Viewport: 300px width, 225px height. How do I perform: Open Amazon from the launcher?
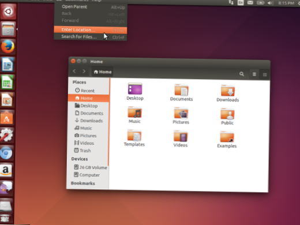click(x=6, y=170)
